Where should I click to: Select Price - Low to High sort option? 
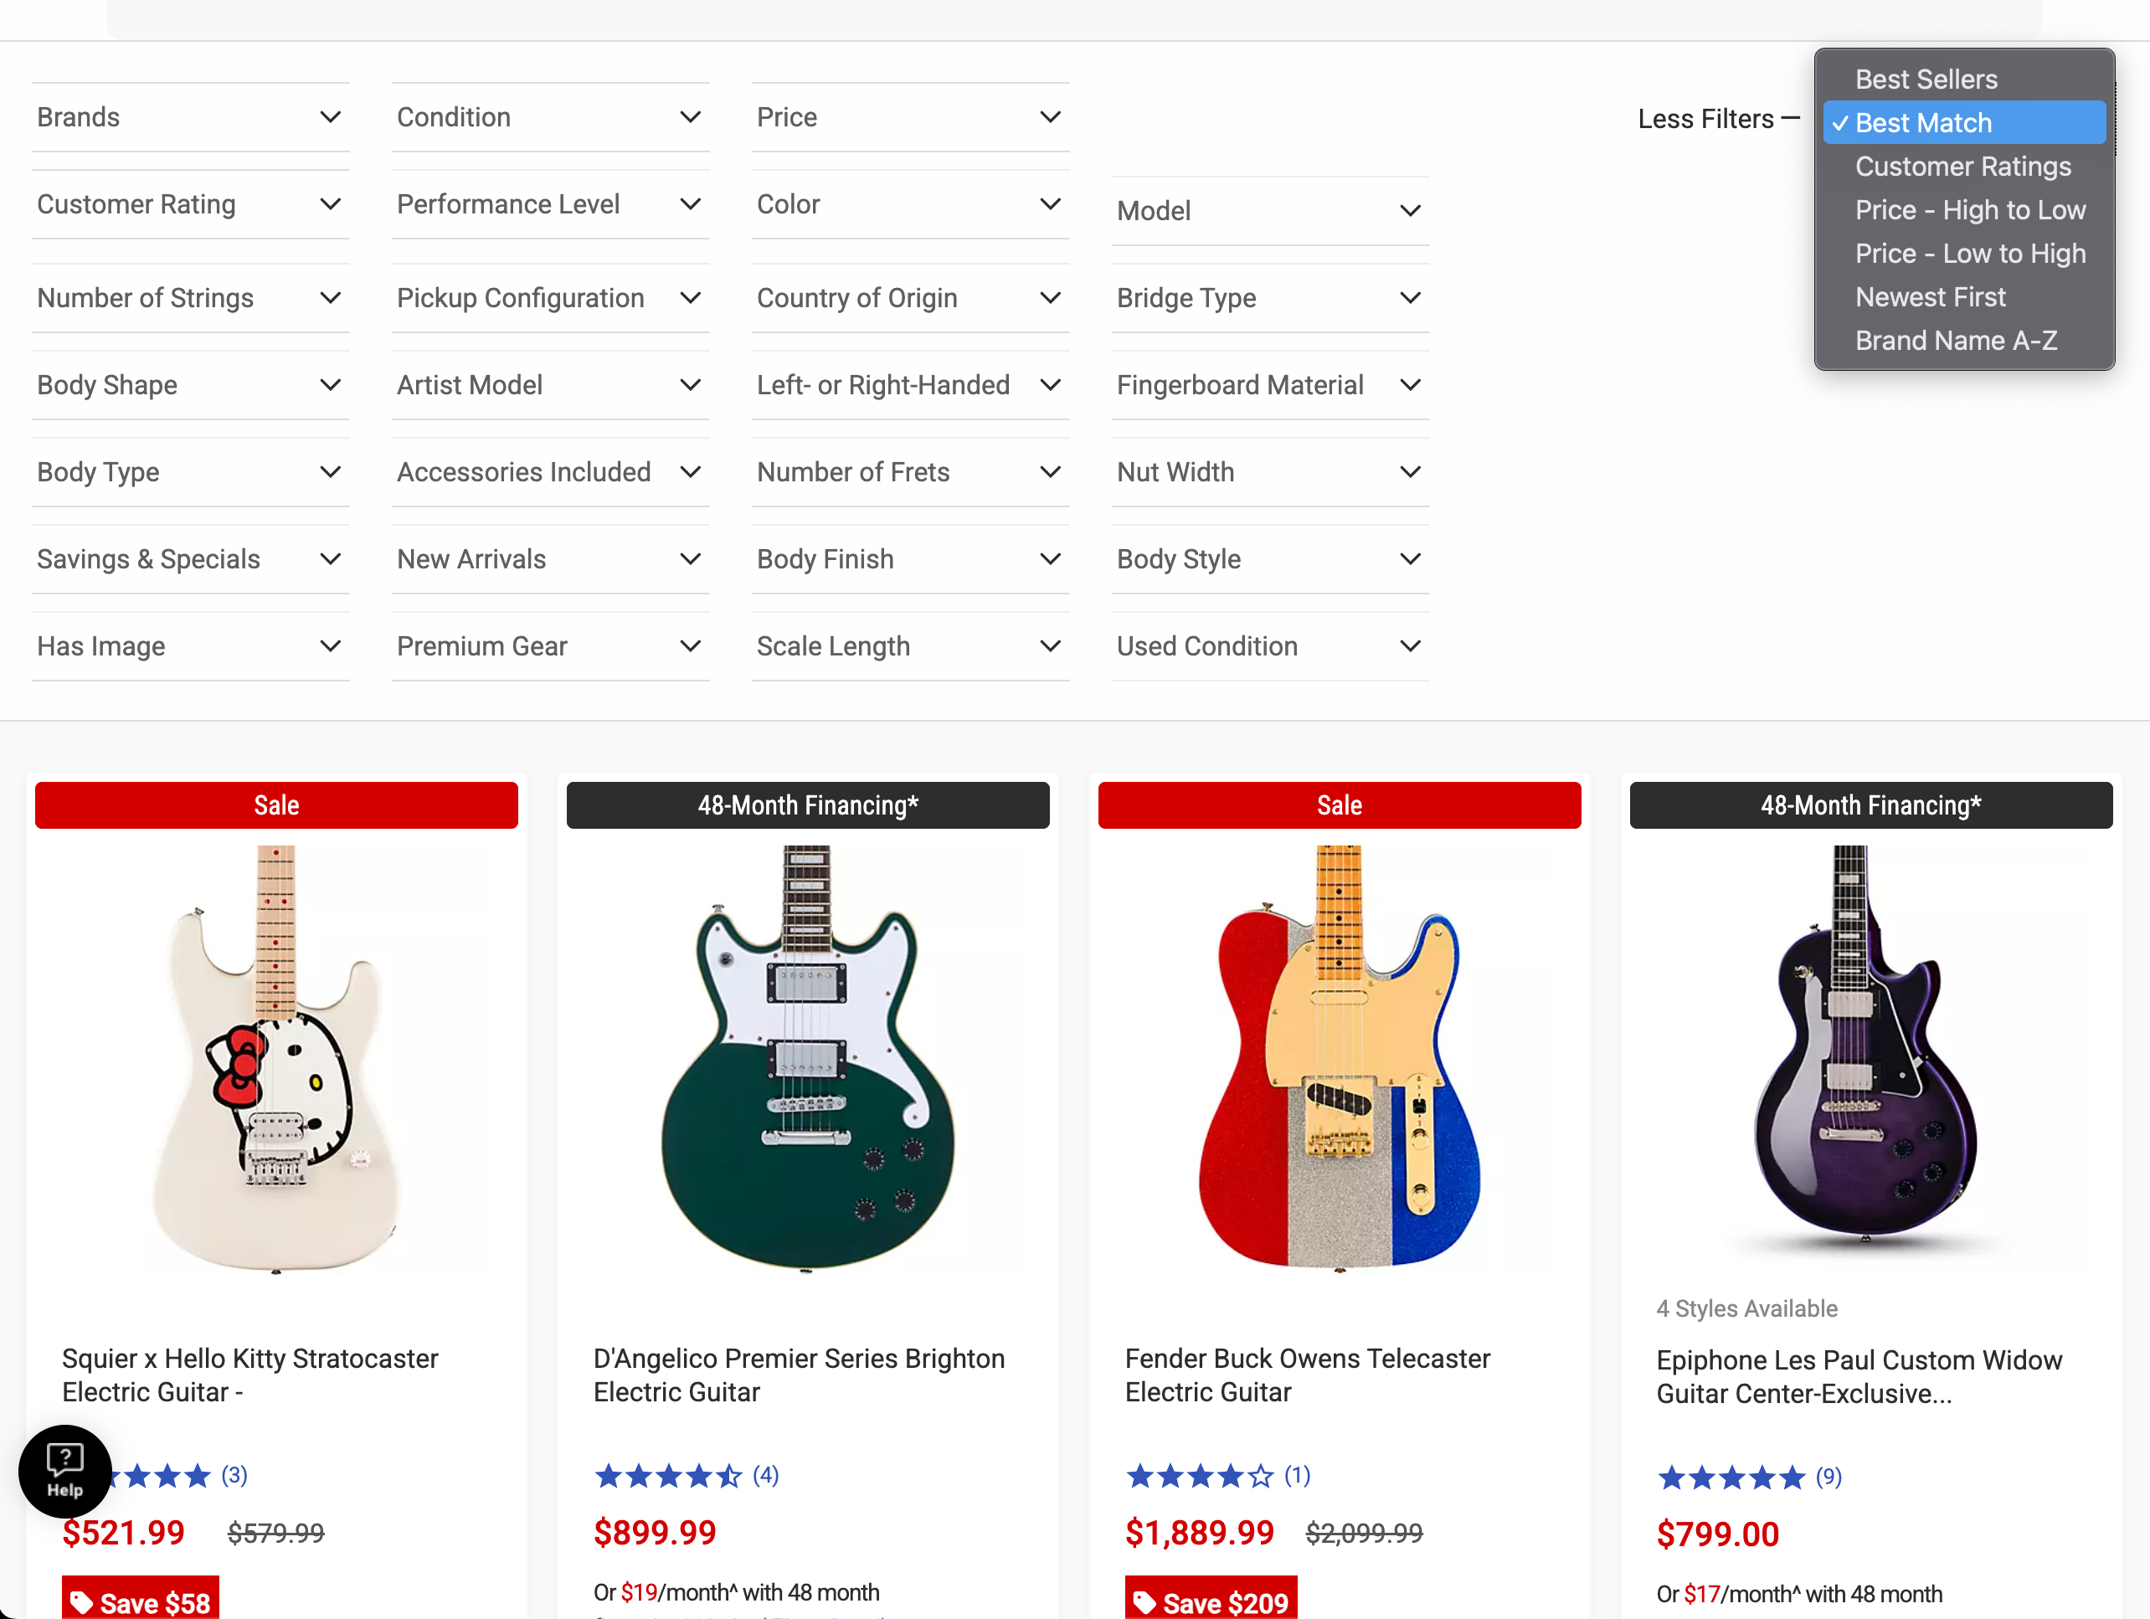1969,254
